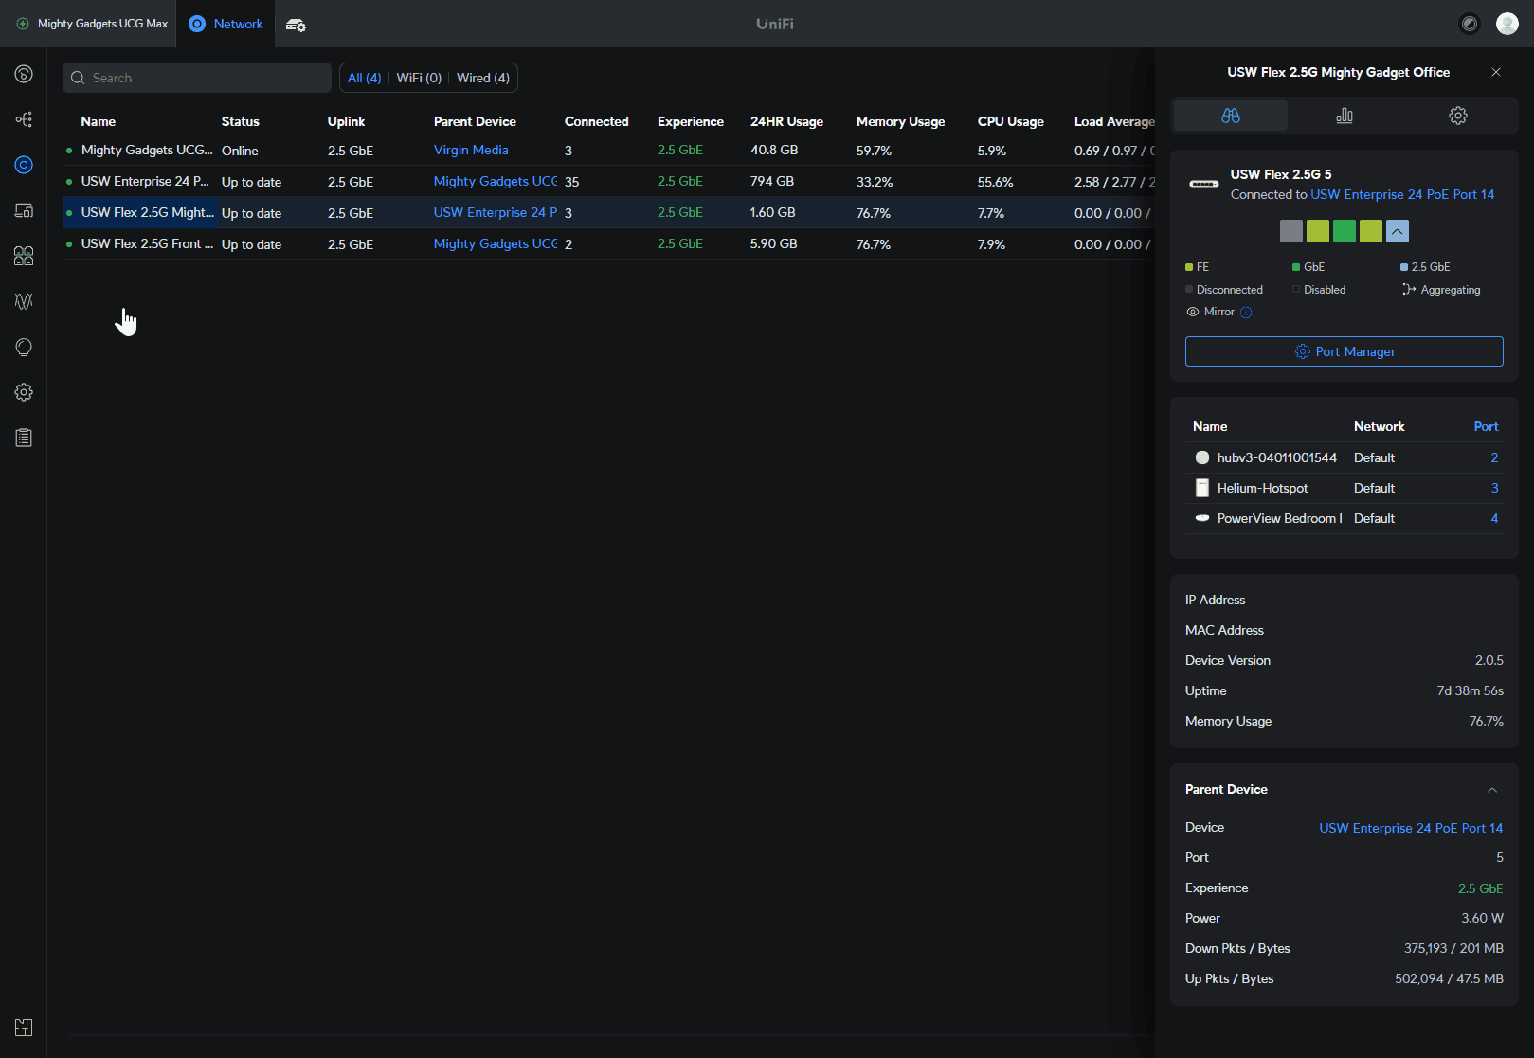The image size is (1534, 1058).
Task: Click the lightbulb Insights sidebar icon
Action: tap(24, 347)
